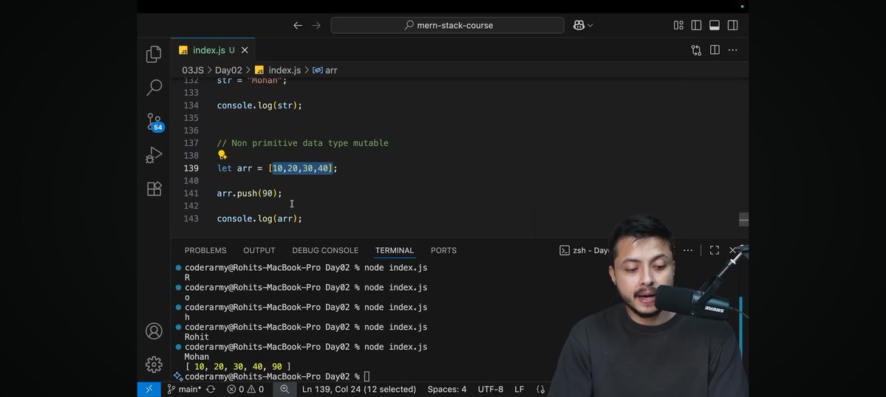Open the remote window status bar button
The width and height of the screenshot is (886, 397).
(149, 389)
